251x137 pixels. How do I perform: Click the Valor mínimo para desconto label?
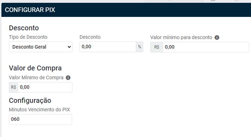tap(181, 37)
